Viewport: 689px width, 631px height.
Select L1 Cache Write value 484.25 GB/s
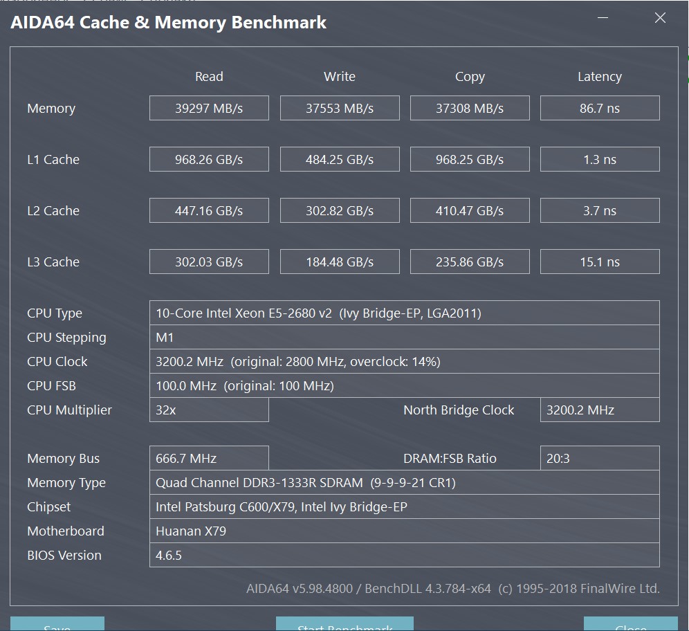tap(340, 159)
